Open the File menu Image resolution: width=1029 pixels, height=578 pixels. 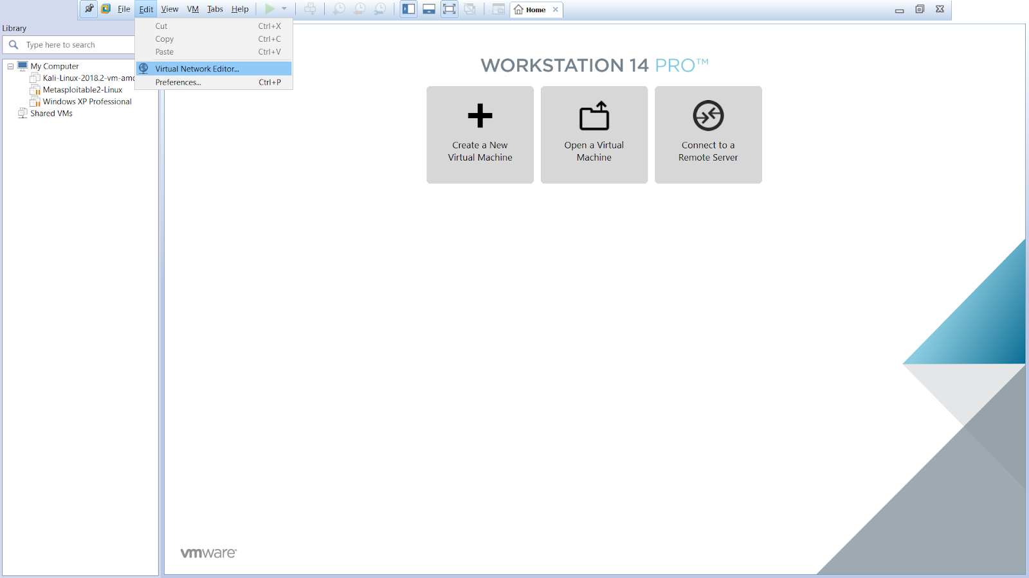(x=123, y=9)
